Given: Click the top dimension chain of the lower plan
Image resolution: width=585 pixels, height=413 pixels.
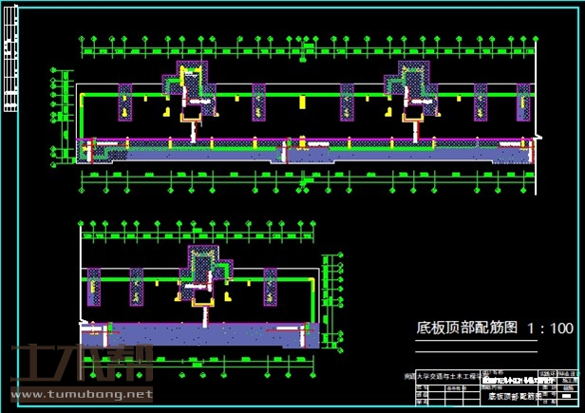Looking at the screenshot, I should coord(199,232).
